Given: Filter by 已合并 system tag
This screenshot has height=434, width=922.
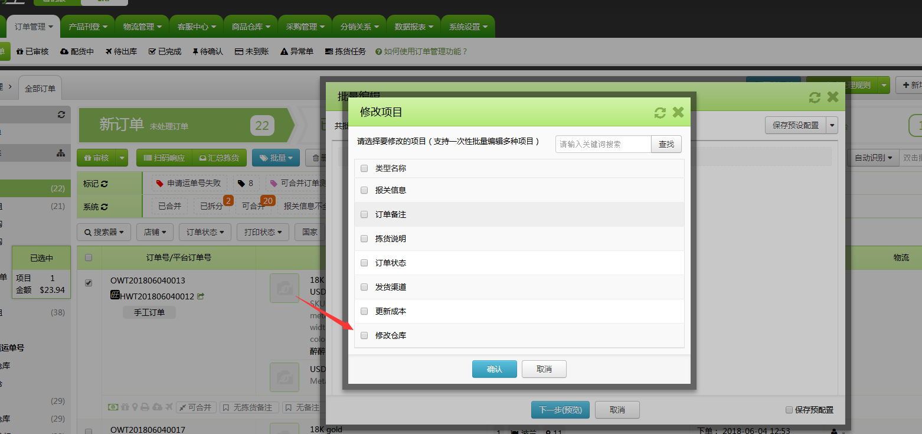Looking at the screenshot, I should (x=169, y=207).
